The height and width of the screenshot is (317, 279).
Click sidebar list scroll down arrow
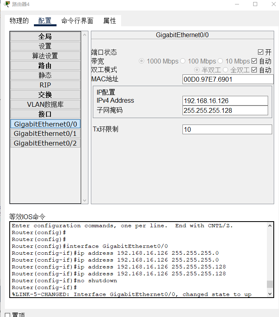85,201
